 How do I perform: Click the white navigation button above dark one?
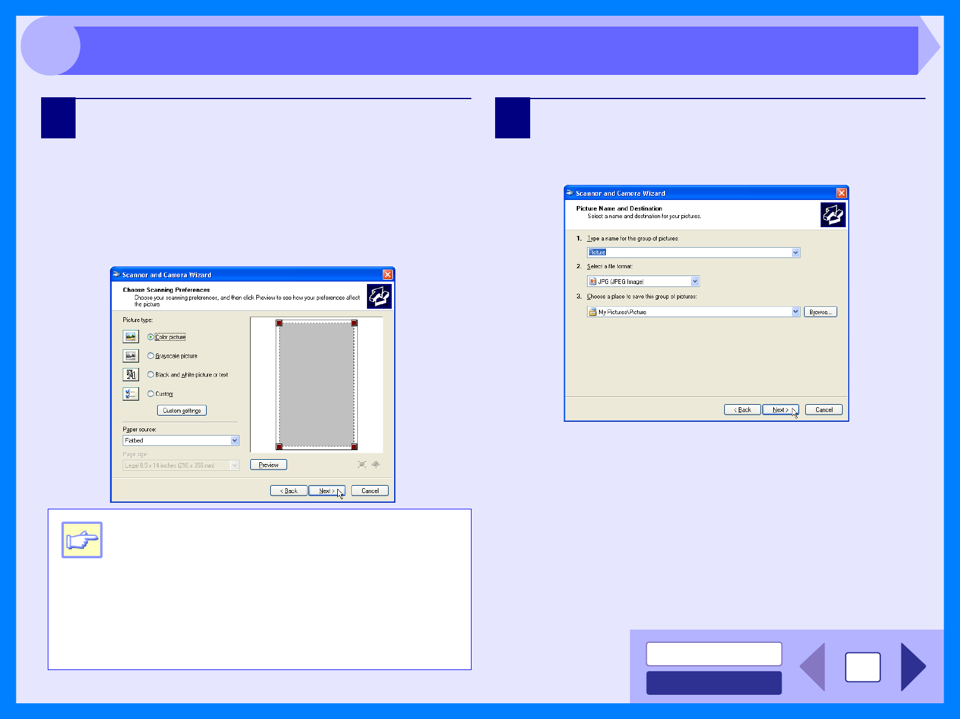point(714,654)
